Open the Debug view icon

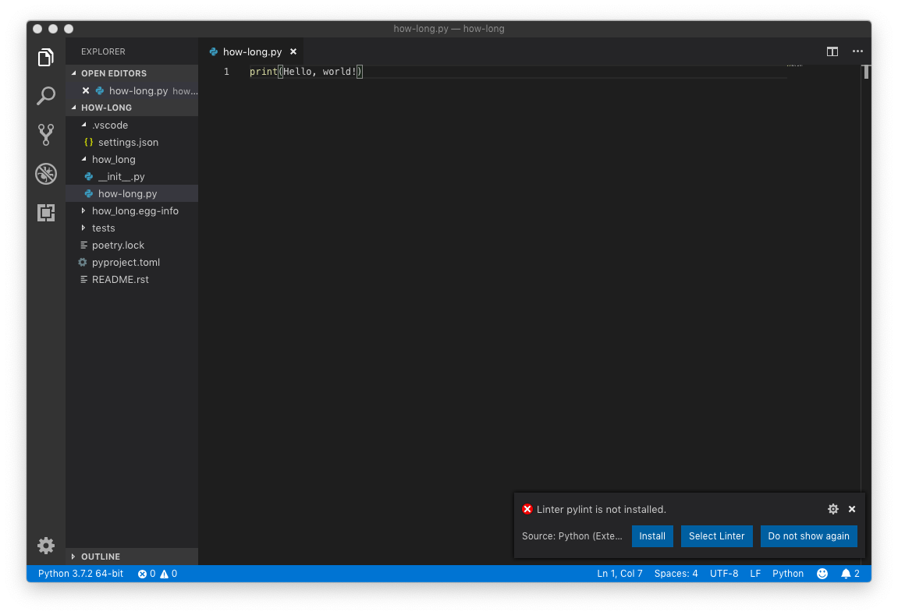46,173
